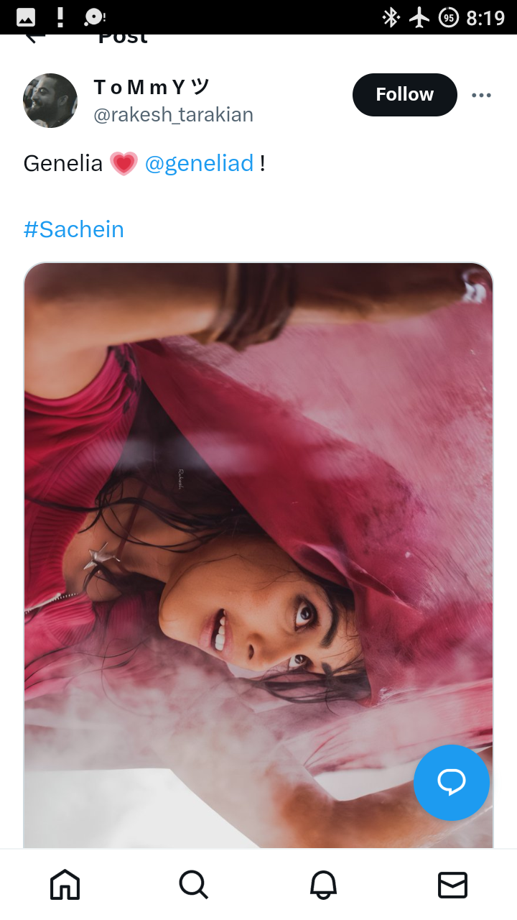The image size is (517, 920).
Task: Go to the Home tab
Action: tap(65, 885)
